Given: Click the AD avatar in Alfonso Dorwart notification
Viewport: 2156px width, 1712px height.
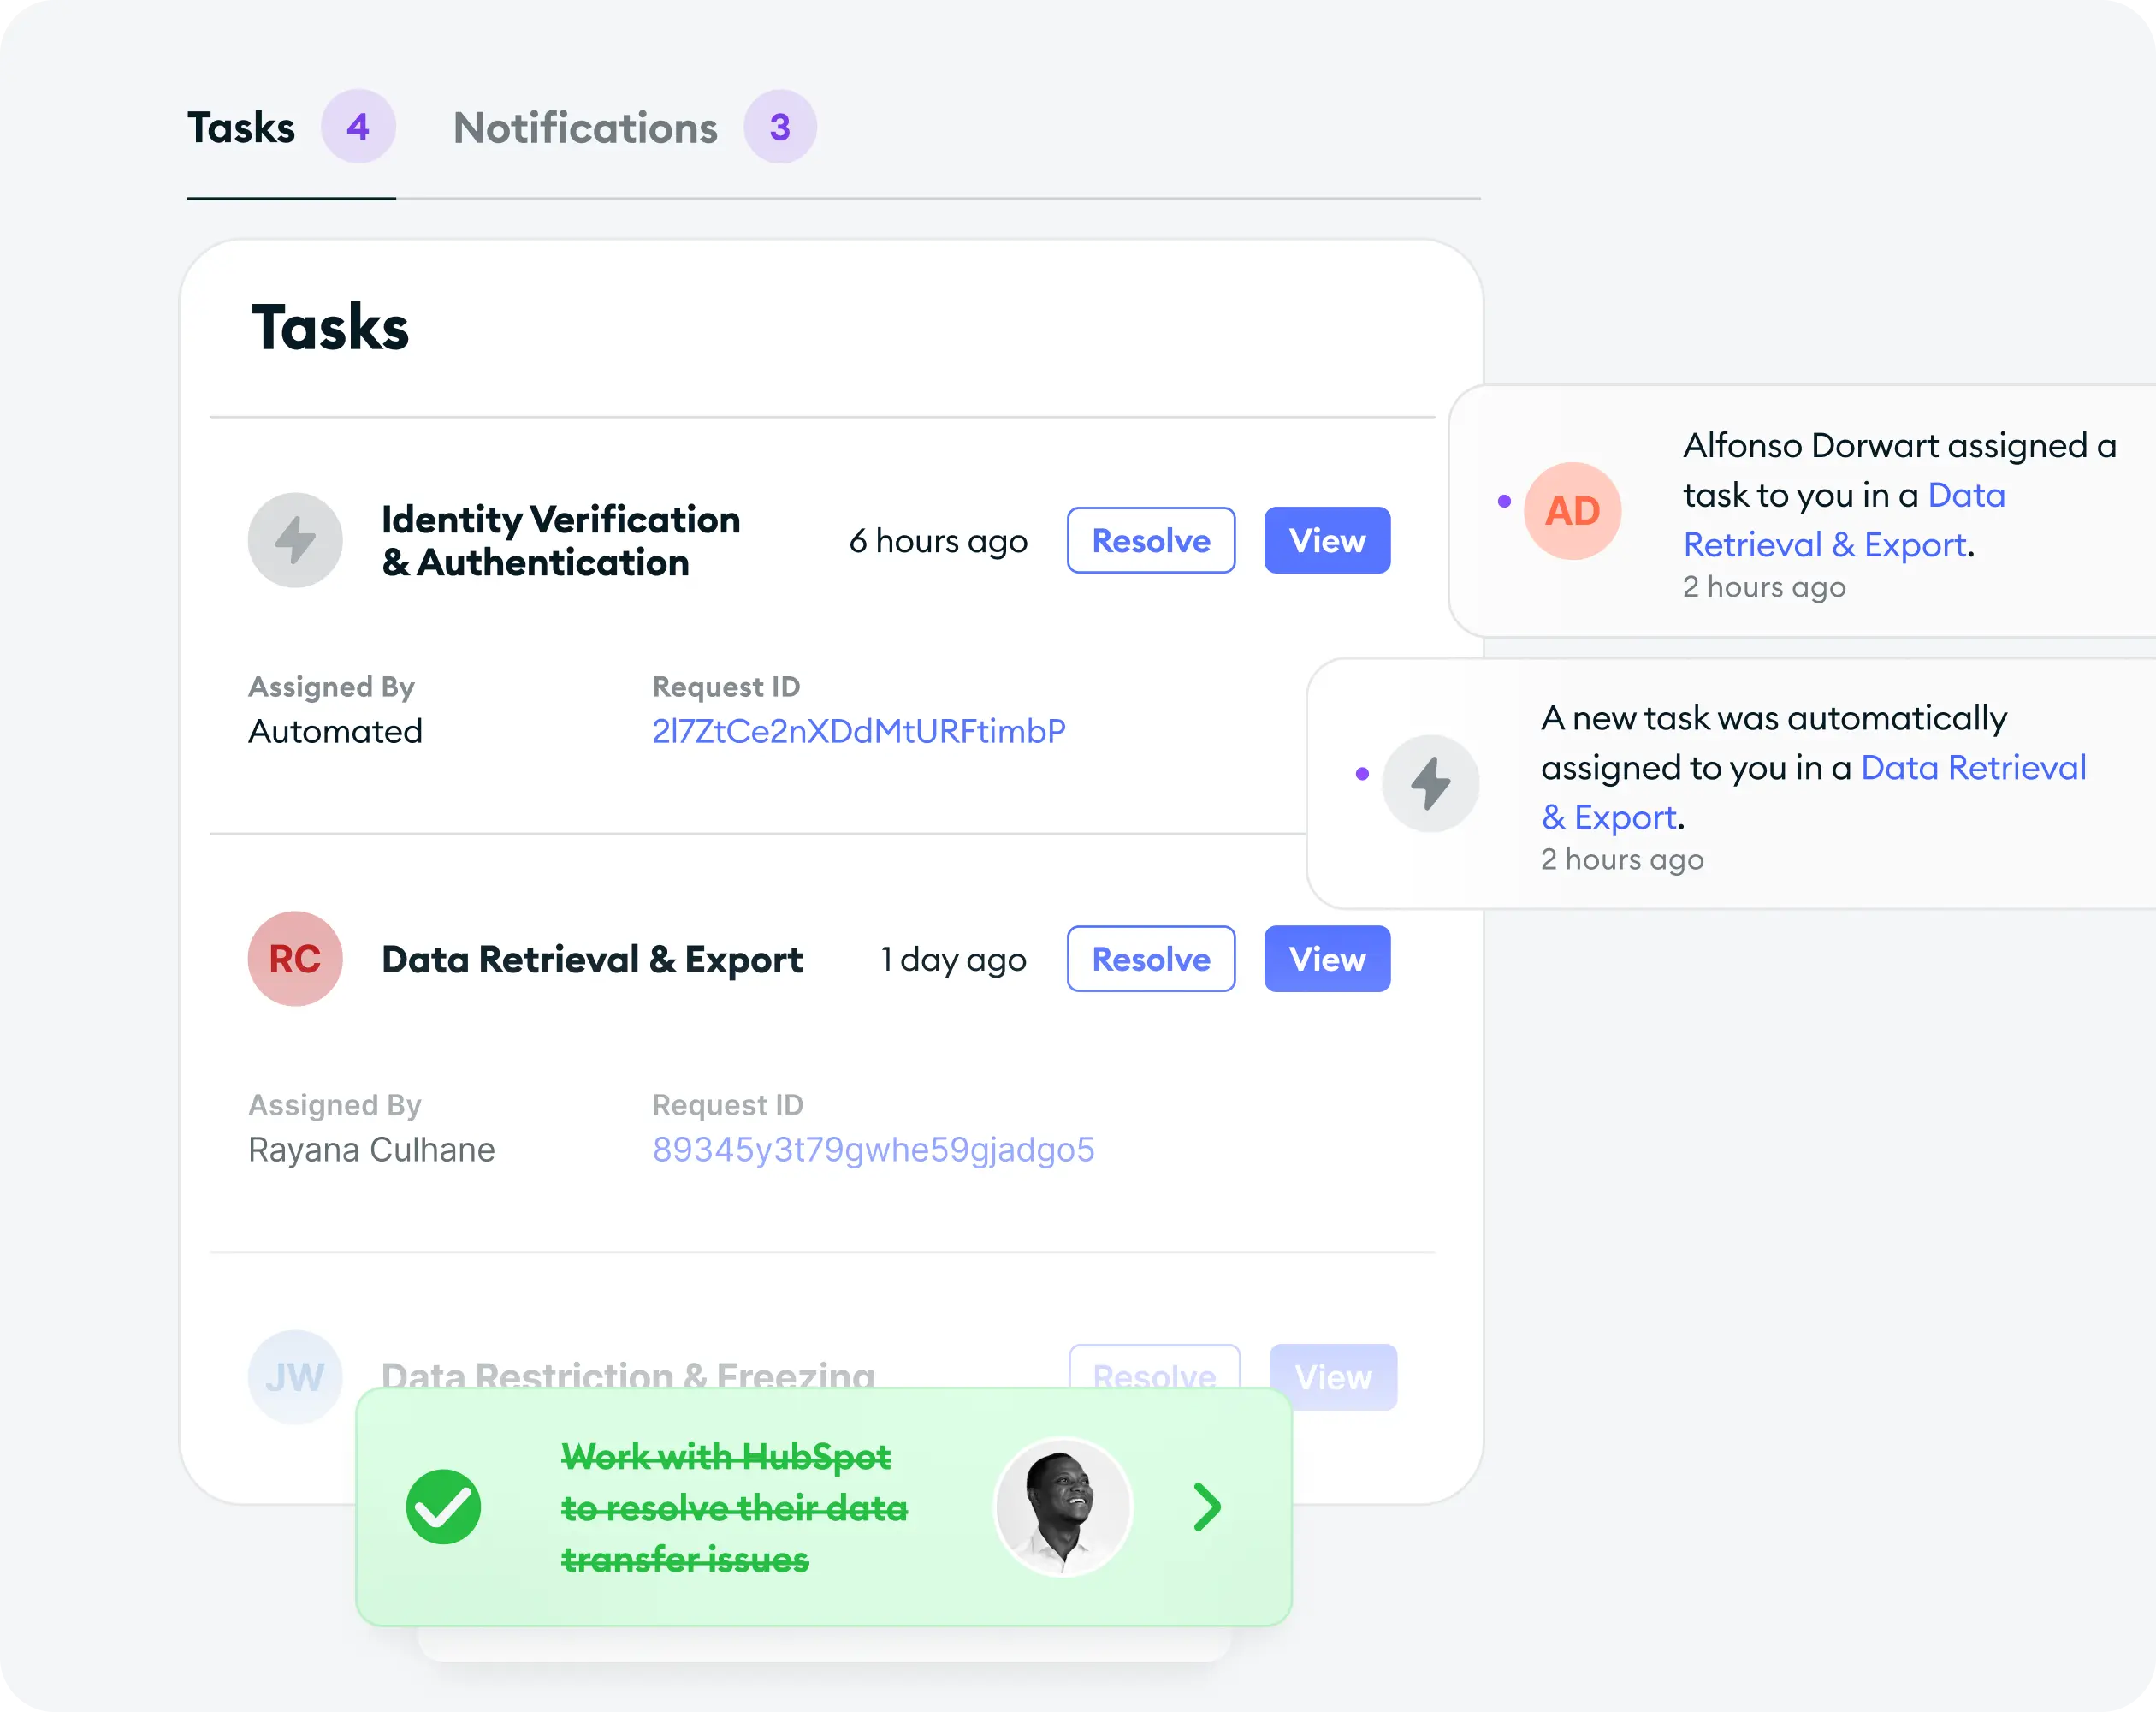Looking at the screenshot, I should coord(1572,510).
